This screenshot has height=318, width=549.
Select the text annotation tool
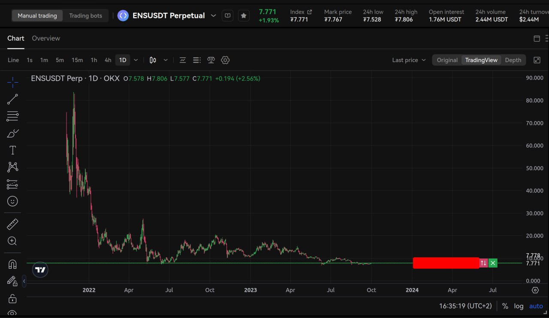(x=12, y=150)
